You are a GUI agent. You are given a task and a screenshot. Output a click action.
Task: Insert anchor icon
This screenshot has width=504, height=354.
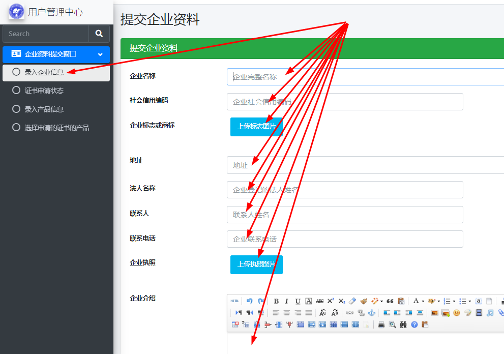click(x=372, y=313)
